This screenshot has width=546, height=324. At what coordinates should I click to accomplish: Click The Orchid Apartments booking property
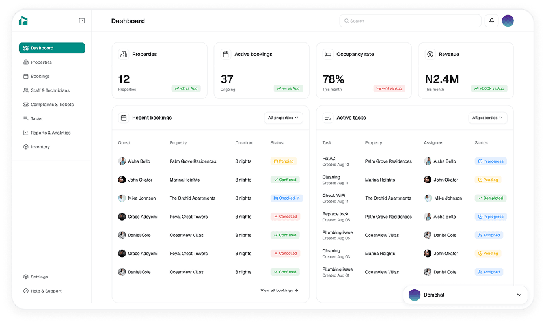193,198
